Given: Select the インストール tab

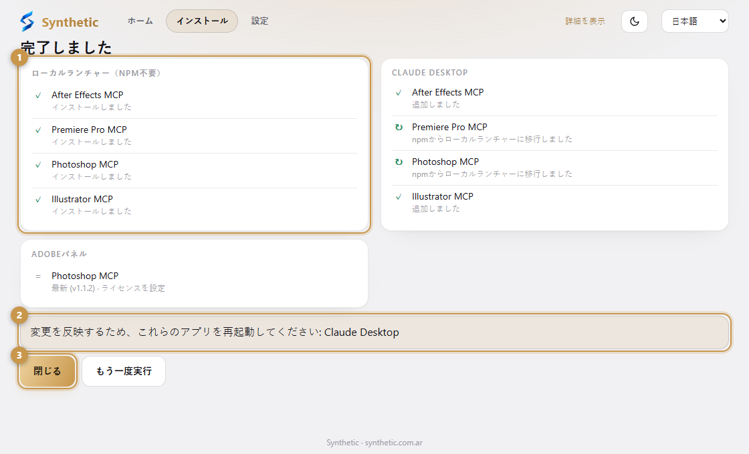Looking at the screenshot, I should [x=201, y=21].
